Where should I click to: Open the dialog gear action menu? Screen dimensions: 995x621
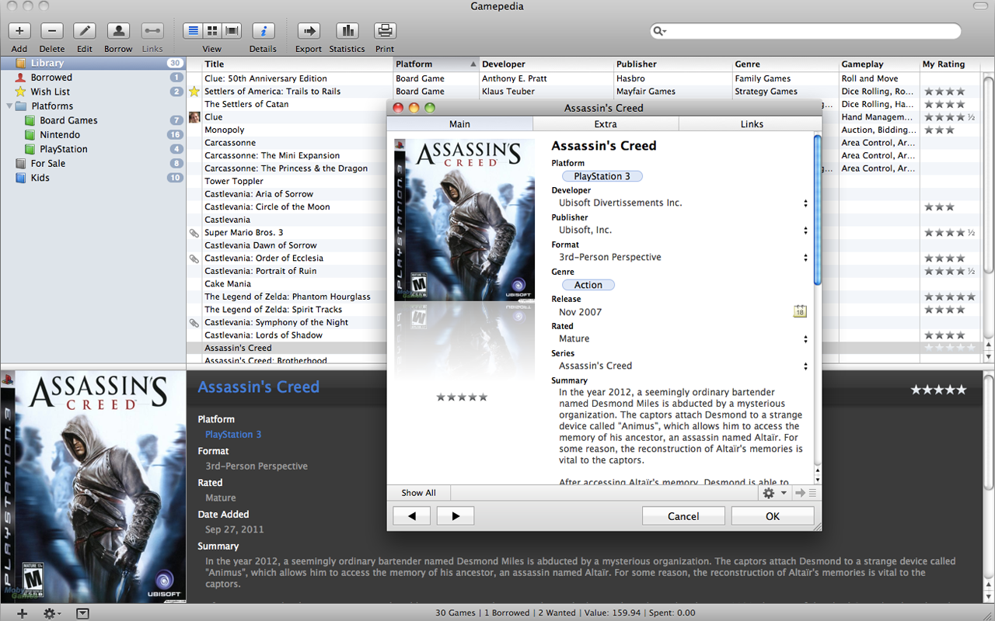pyautogui.click(x=774, y=493)
